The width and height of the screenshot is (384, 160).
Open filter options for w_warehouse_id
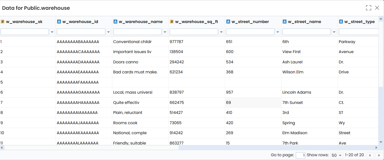109,32
